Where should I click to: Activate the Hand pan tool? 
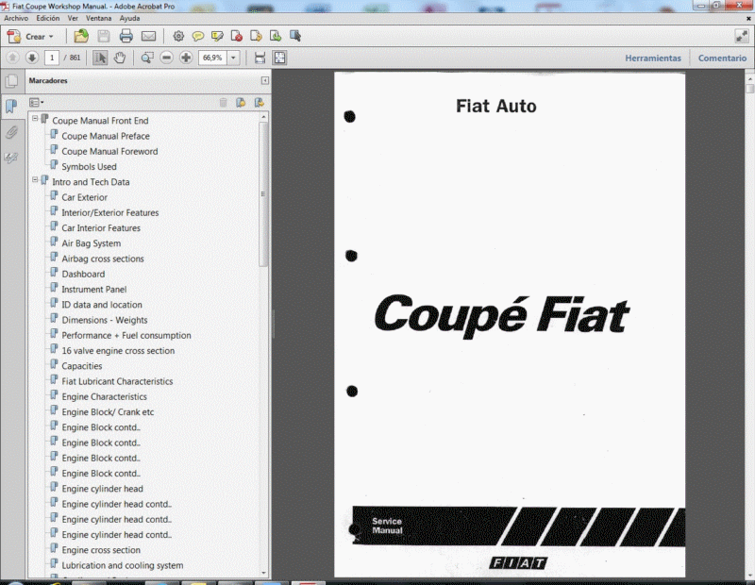click(x=120, y=58)
